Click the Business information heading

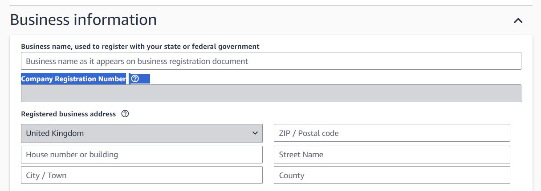click(83, 20)
